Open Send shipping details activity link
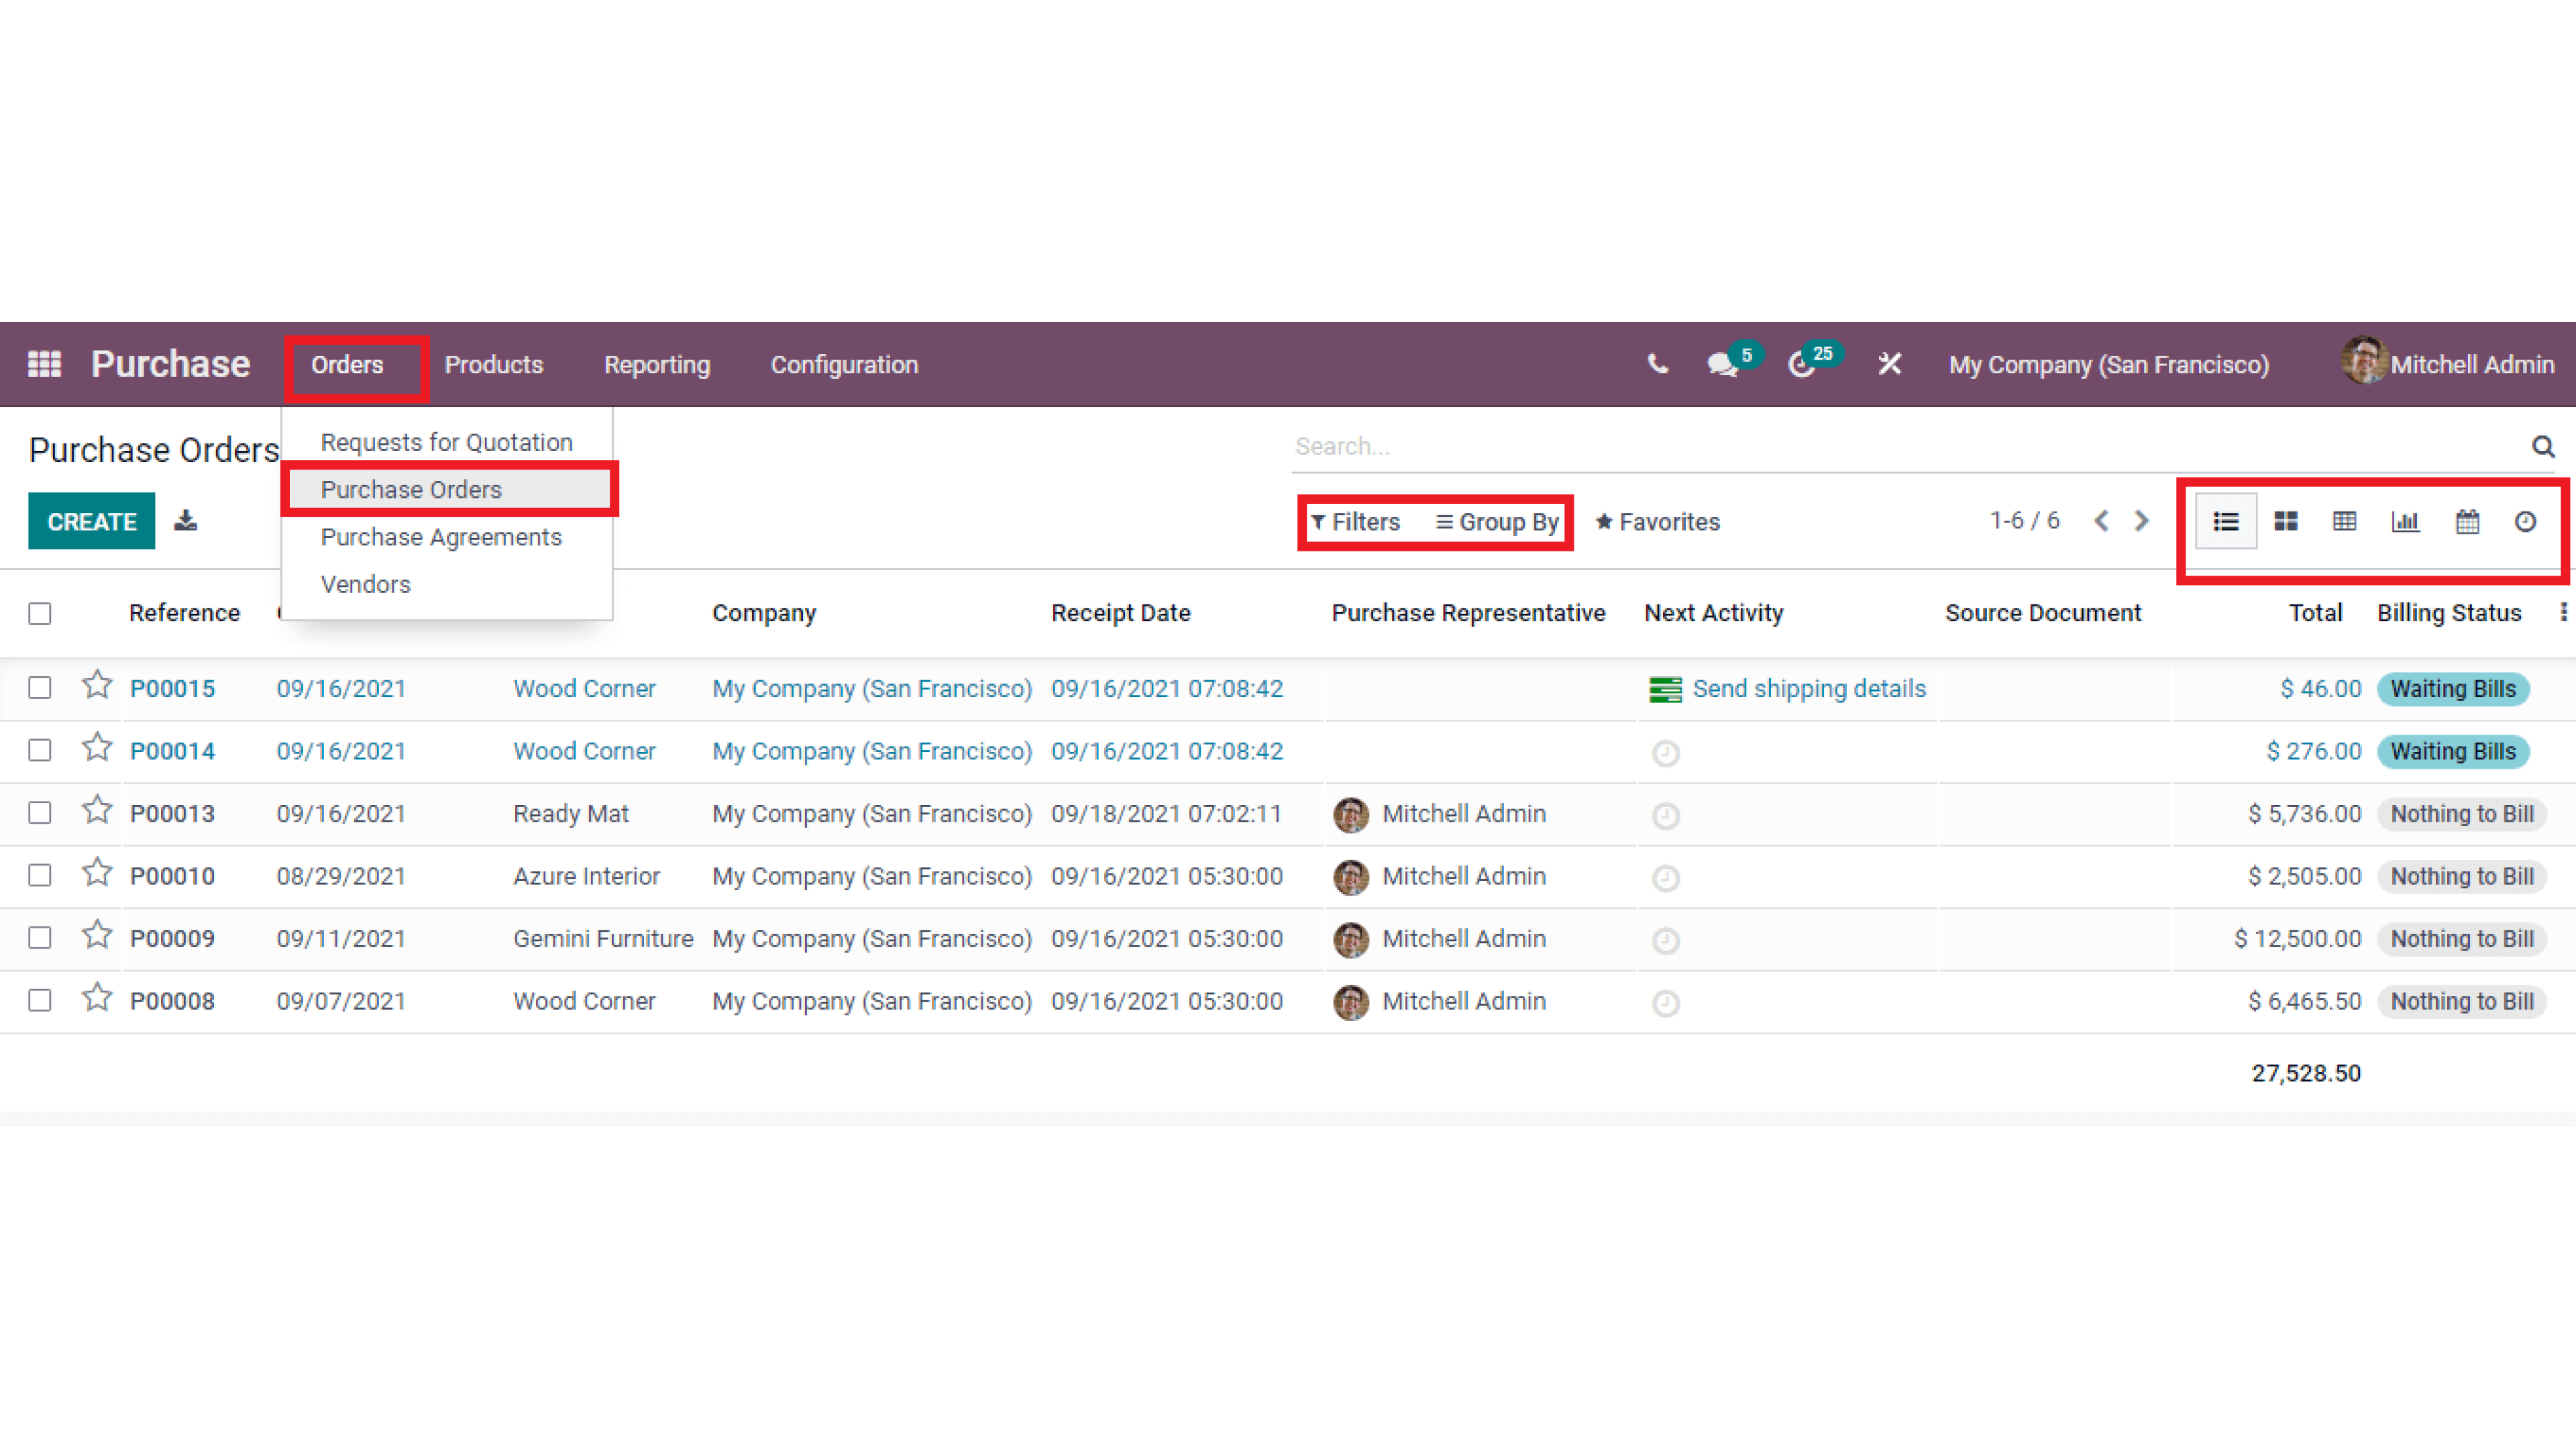The image size is (2576, 1449). (1808, 688)
